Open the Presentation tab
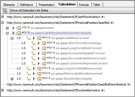Image resolution: width=135 pixels, height=97 pixels. (x=47, y=5)
